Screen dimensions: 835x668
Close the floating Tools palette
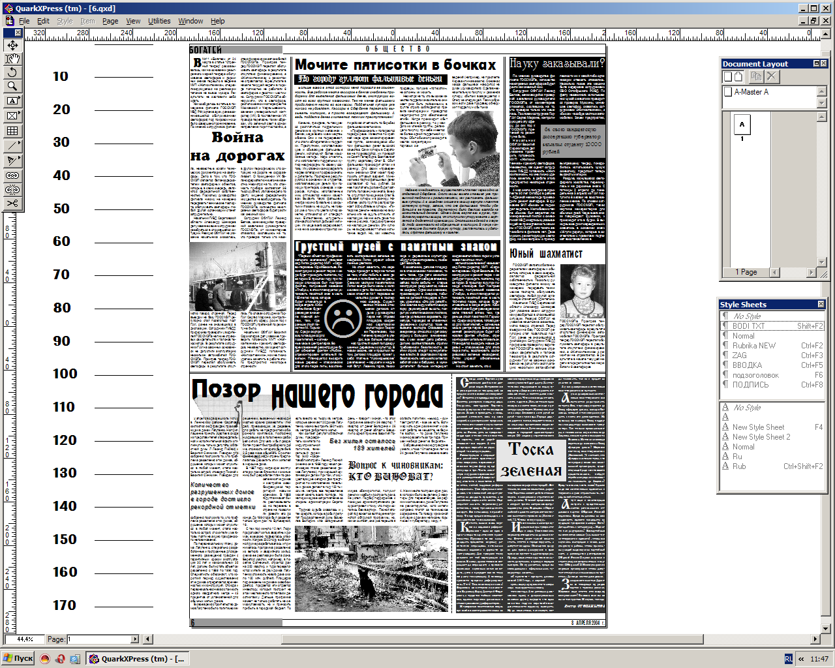pos(18,32)
